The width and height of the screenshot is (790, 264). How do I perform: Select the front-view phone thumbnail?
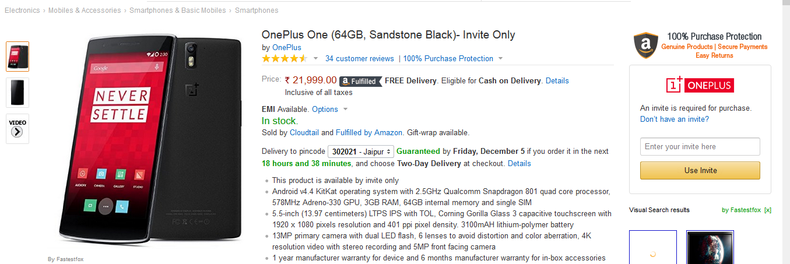click(x=17, y=57)
